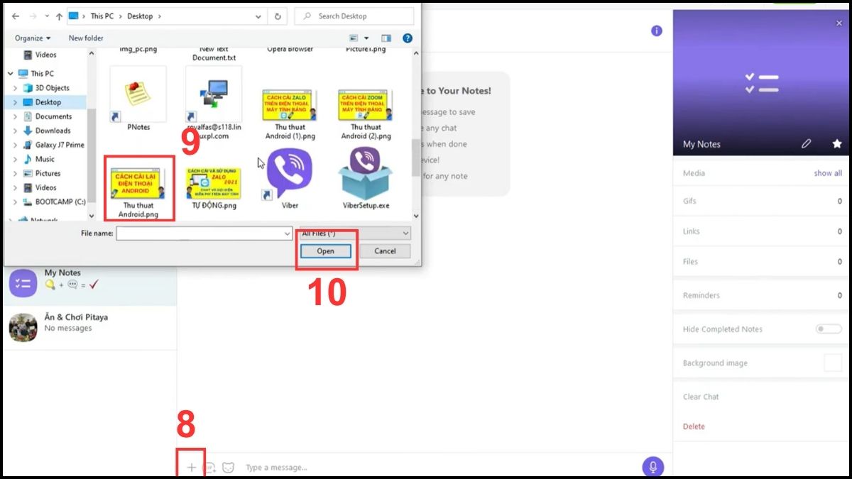
Task: Select TỰ ĐỘNG.png thumbnail
Action: coord(213,183)
